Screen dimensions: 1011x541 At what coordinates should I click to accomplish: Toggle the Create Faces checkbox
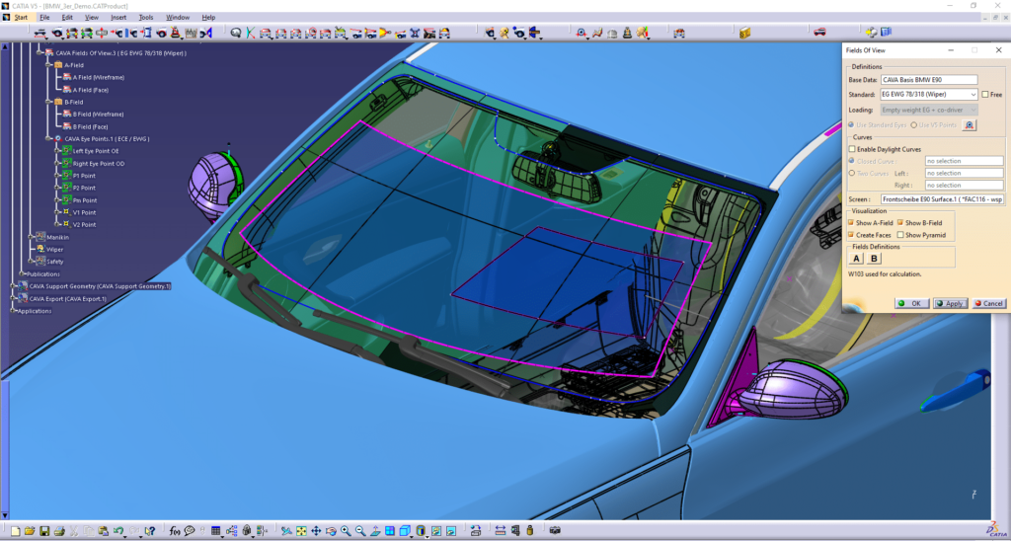pos(851,235)
